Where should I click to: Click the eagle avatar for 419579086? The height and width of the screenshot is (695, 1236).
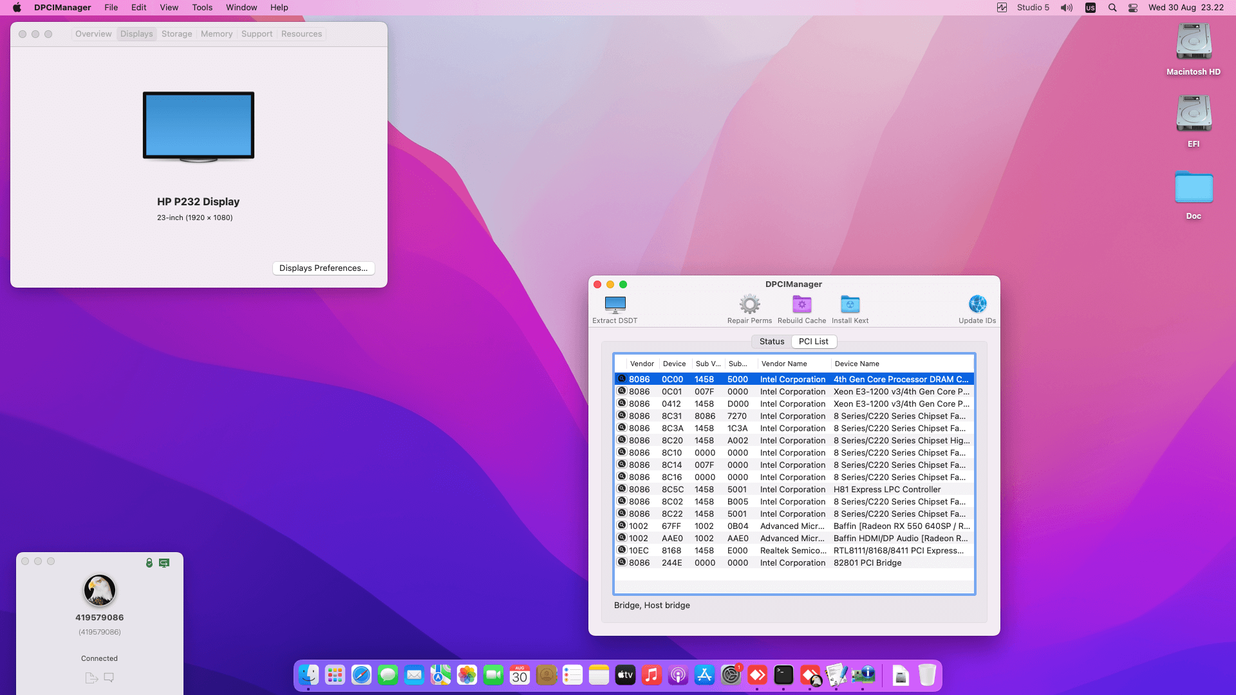click(x=100, y=590)
